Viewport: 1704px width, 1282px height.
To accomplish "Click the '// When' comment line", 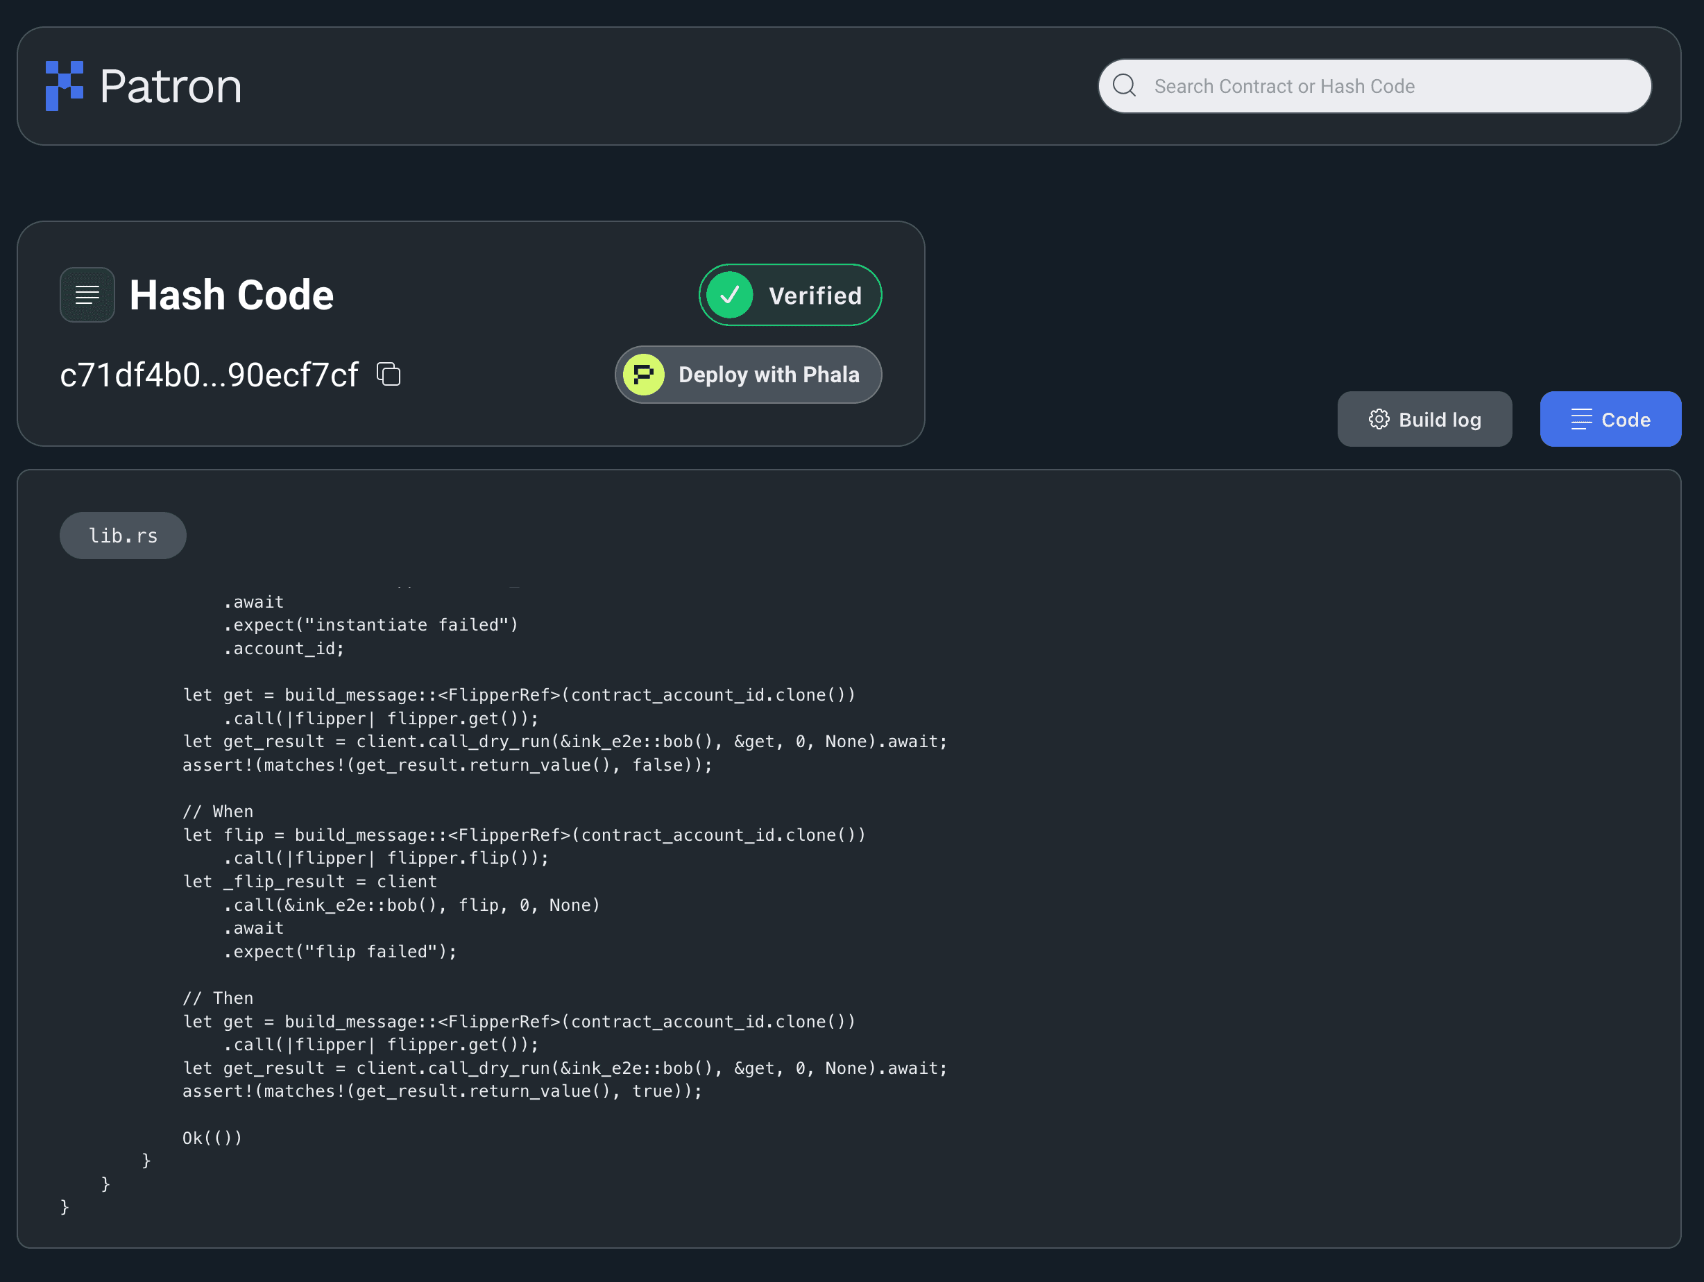I will tap(218, 811).
